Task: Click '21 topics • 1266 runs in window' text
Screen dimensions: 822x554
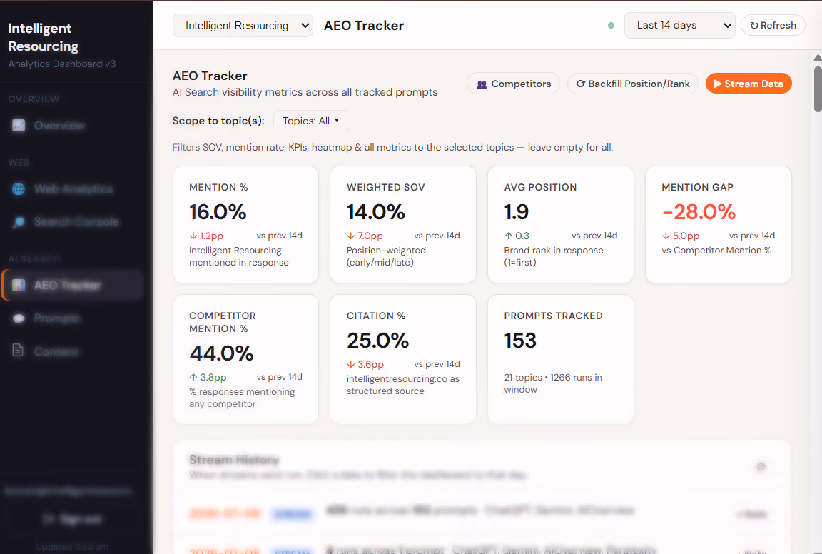Action: 553,383
